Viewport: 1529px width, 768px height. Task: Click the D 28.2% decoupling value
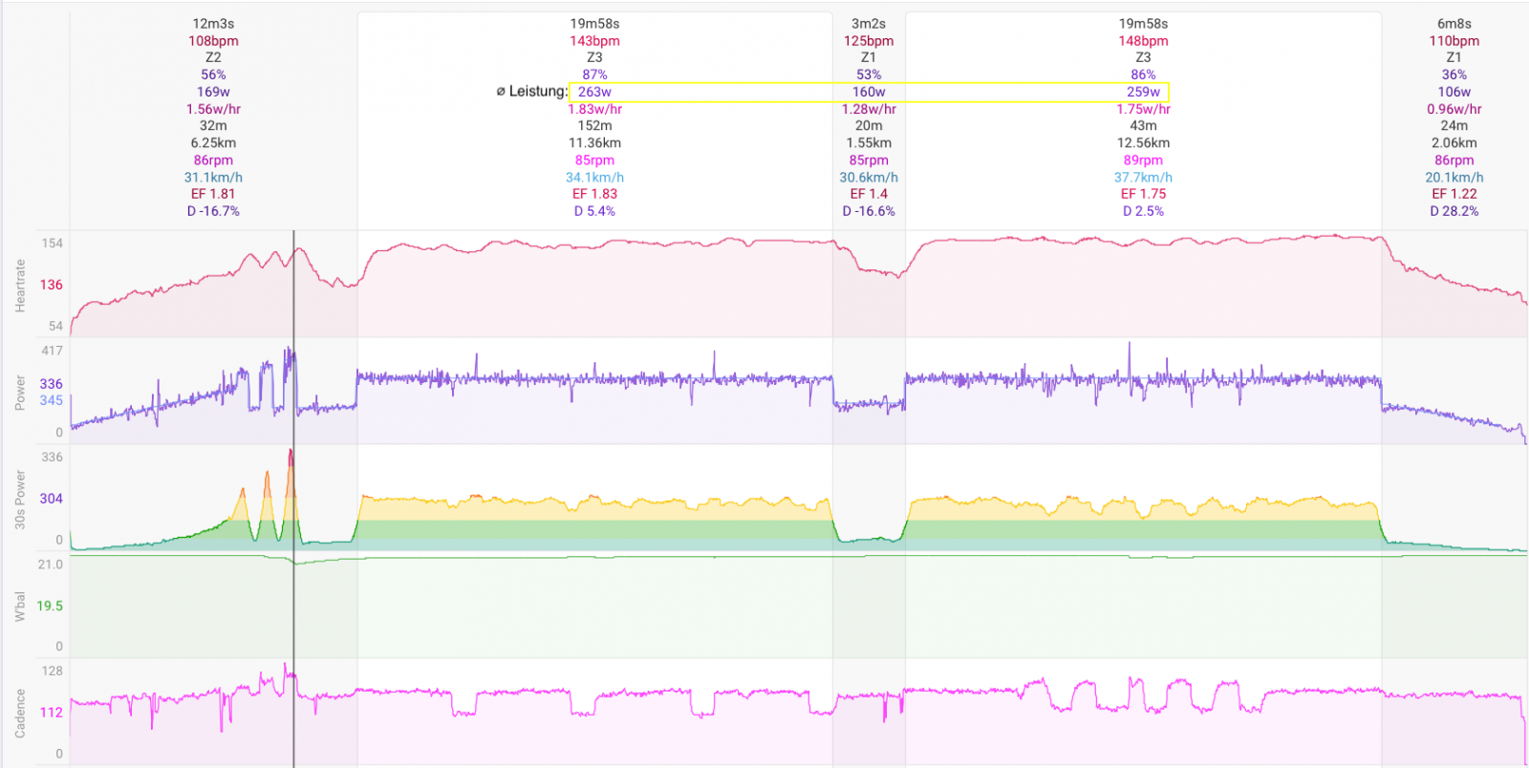pos(1454,211)
